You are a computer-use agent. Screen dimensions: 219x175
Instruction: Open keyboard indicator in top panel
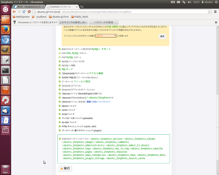point(173,2)
